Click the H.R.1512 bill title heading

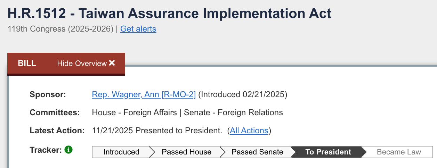(169, 14)
